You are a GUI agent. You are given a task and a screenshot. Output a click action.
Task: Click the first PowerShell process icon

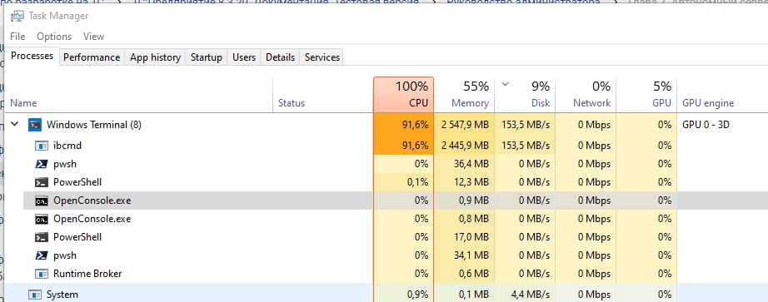[x=42, y=182]
